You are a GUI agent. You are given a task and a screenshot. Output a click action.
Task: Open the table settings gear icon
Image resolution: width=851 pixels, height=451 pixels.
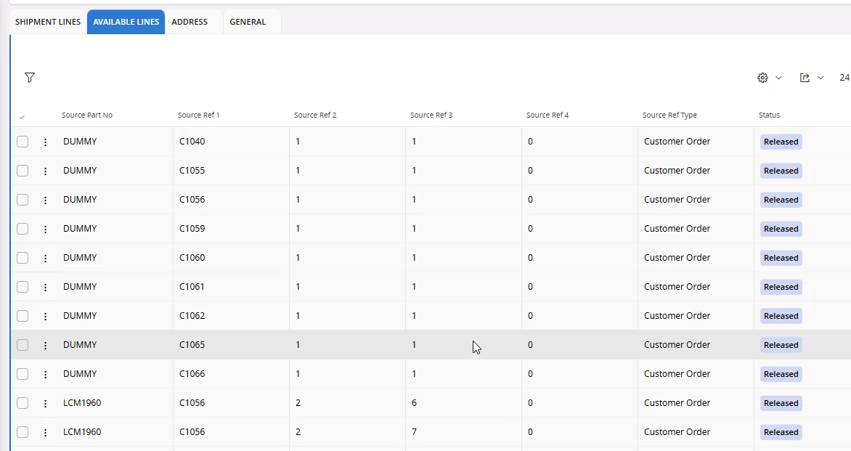[x=762, y=78]
